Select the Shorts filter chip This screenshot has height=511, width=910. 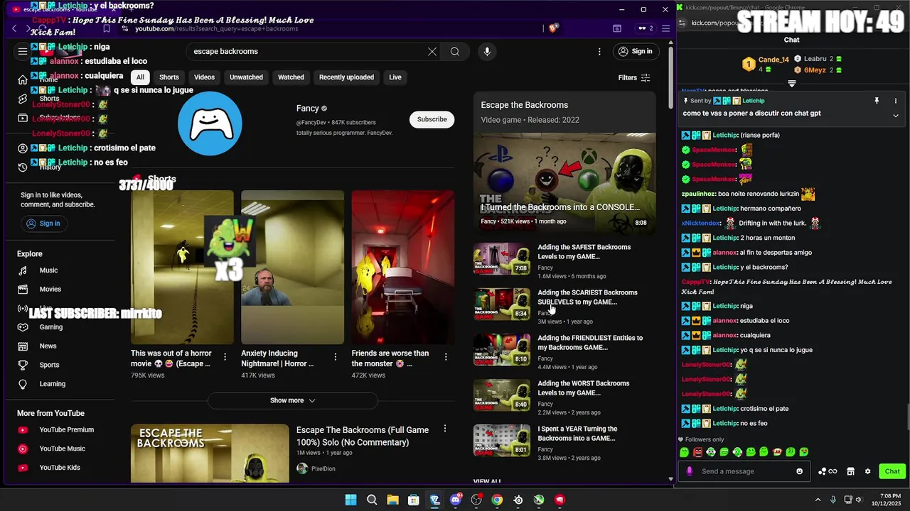coord(169,77)
